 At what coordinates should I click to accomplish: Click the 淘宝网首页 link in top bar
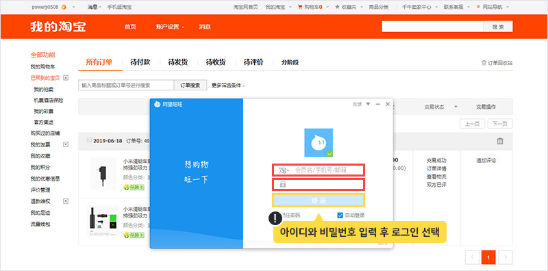coord(245,7)
